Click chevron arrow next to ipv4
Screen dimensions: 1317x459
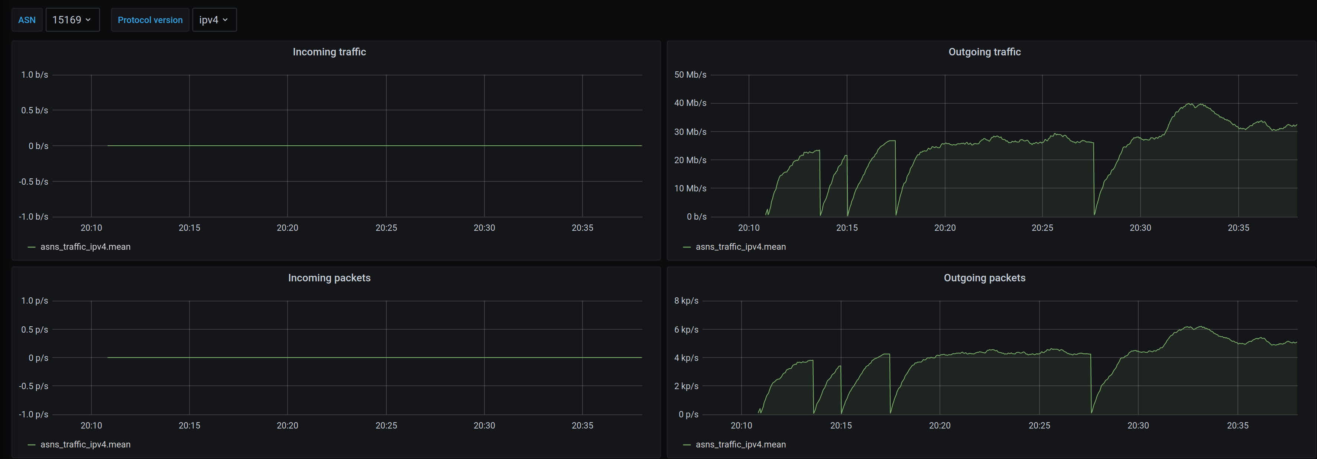click(225, 20)
